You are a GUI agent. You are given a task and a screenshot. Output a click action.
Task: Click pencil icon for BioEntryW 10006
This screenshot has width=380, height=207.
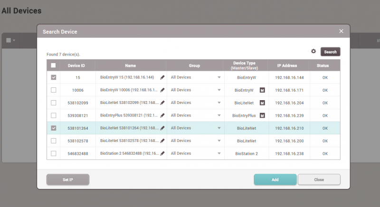pos(162,90)
